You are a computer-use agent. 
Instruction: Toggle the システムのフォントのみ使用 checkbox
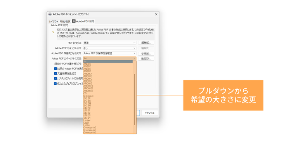(x=55, y=78)
